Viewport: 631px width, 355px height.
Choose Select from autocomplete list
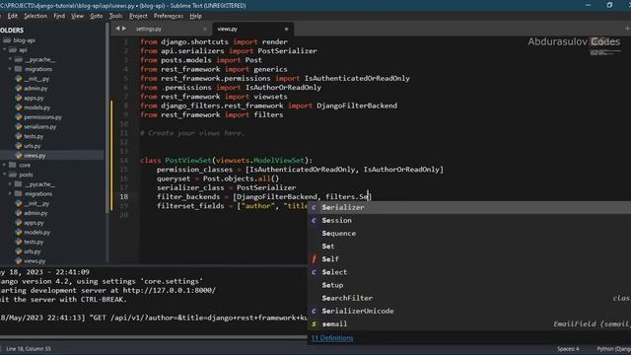click(x=469, y=272)
